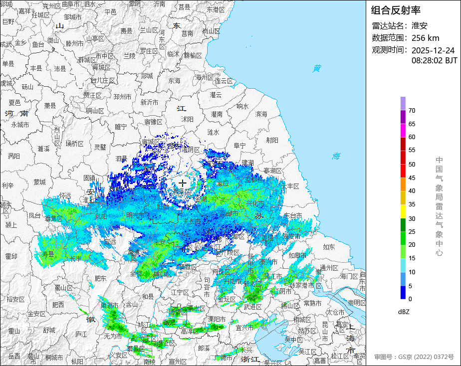Click the 寿县 label on the map
This screenshot has width=461, height=366.
tap(48, 254)
